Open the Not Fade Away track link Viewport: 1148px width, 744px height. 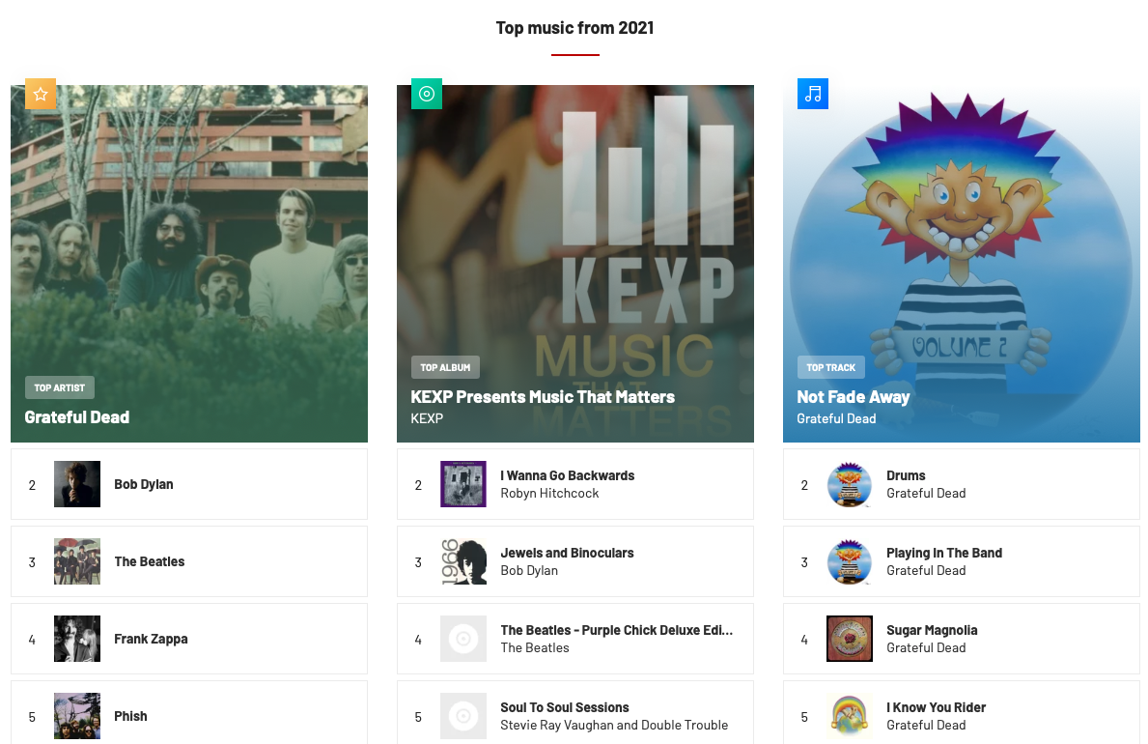coord(853,396)
